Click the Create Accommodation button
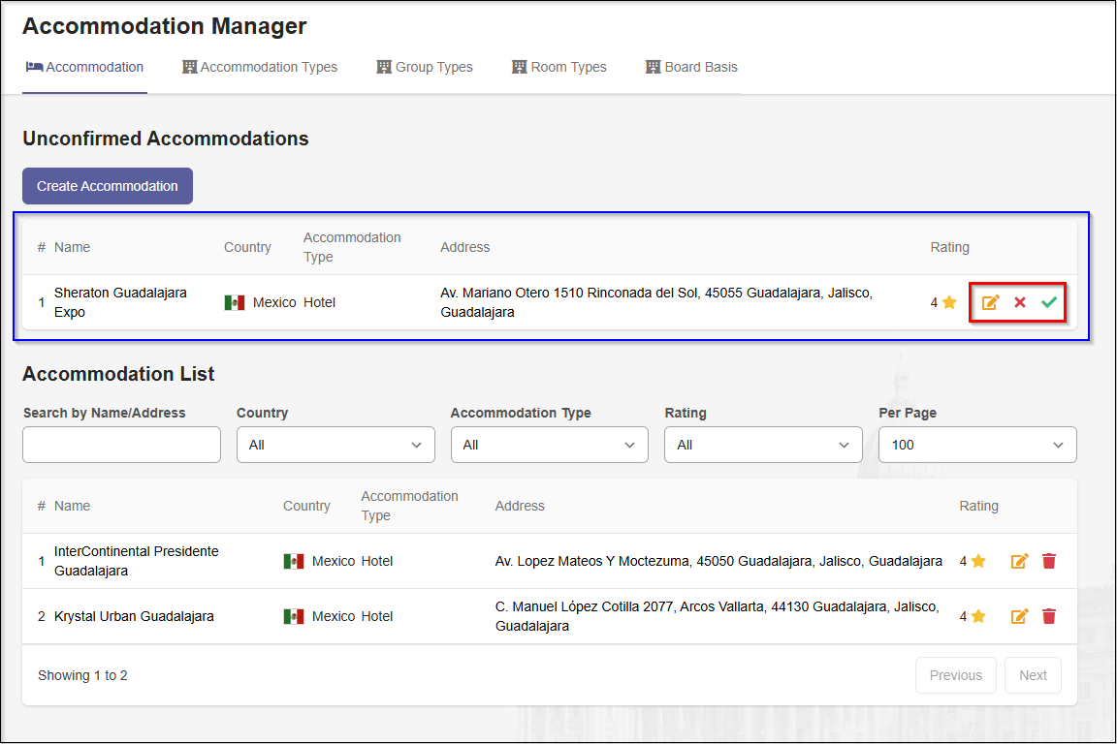 click(x=108, y=186)
